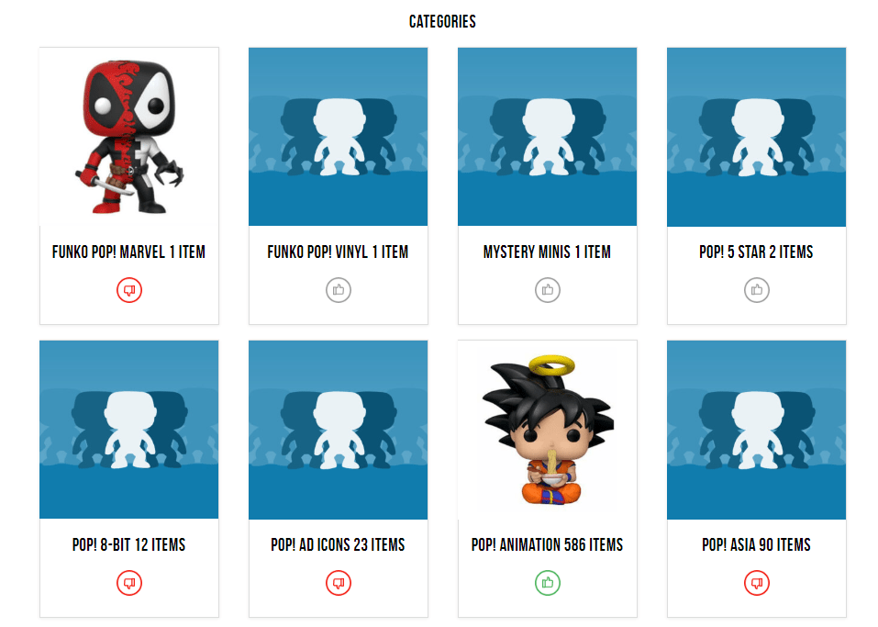Go to Pop! Asia 90 Items
Viewport: 878px width, 627px height.
pyautogui.click(x=757, y=544)
